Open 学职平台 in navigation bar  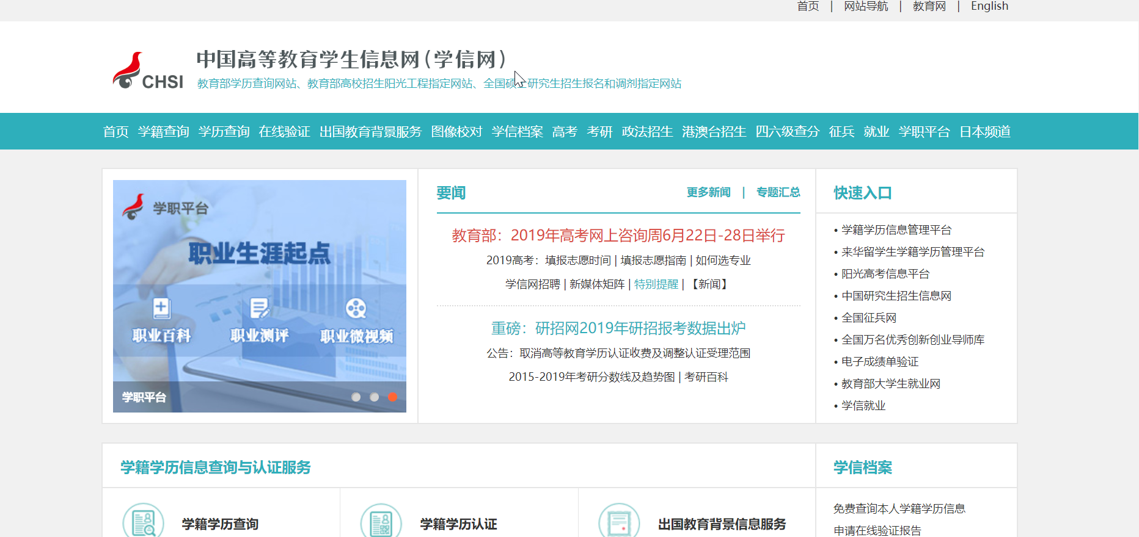click(x=925, y=132)
